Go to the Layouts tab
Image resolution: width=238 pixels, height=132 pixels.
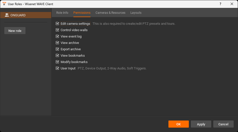(x=136, y=13)
